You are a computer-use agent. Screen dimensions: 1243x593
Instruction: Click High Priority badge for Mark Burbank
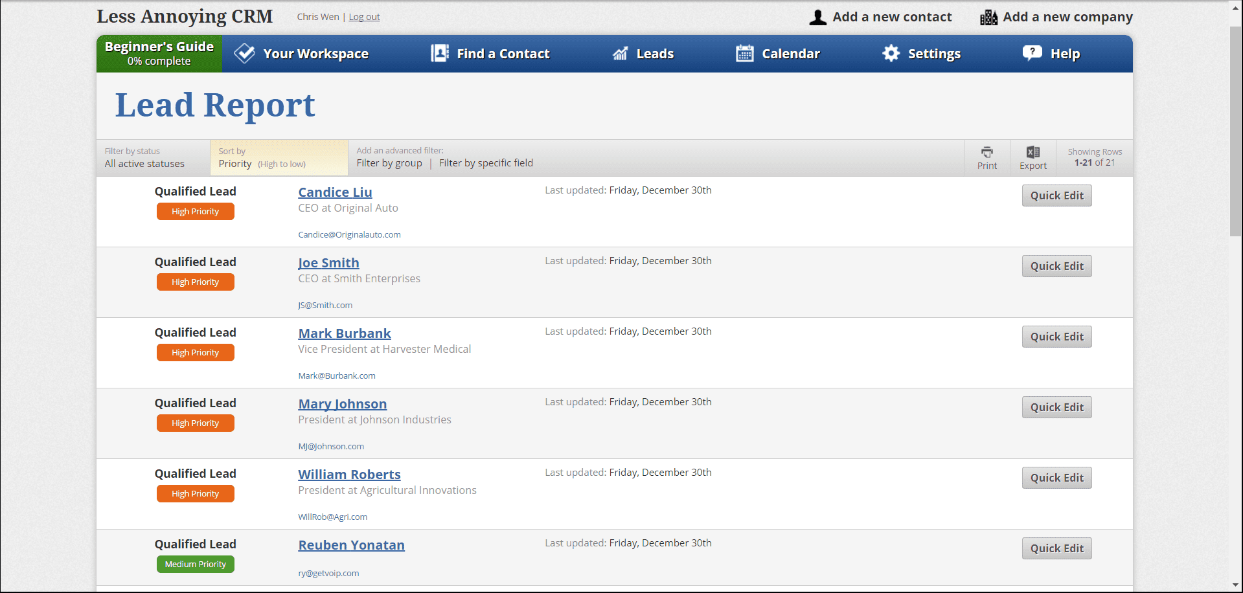pos(195,353)
